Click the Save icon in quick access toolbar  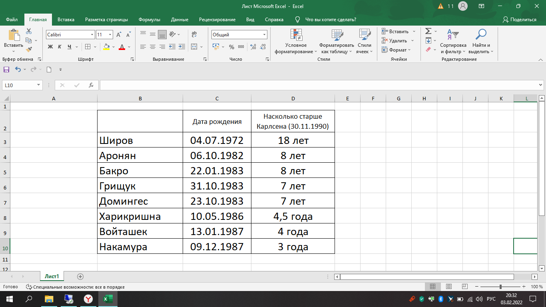point(6,70)
